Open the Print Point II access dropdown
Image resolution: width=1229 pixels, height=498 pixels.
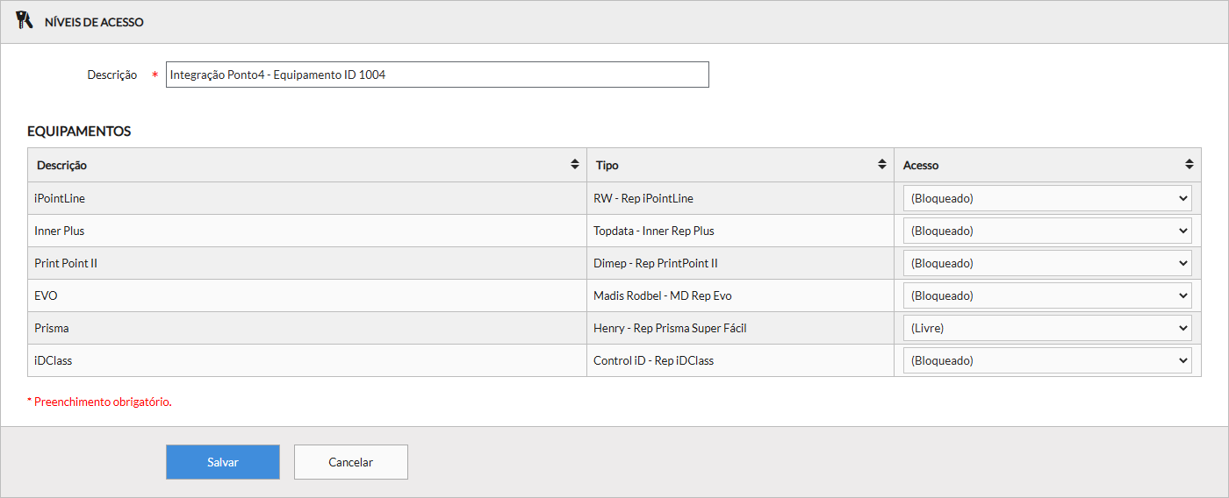[x=1046, y=263]
